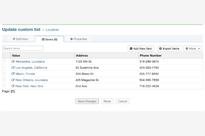Go to page 1 in pagination
Screen dimensions: 205x136
point(13,91)
